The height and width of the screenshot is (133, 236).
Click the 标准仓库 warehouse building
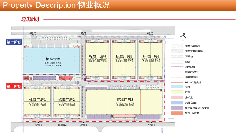pos(53,62)
